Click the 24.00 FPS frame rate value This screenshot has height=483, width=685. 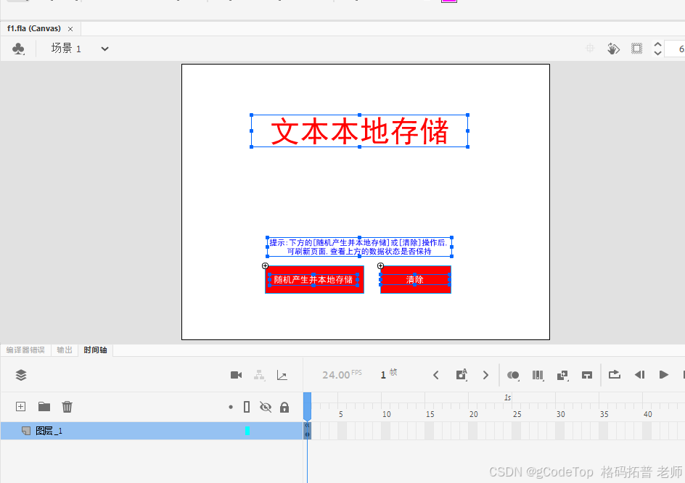(x=336, y=375)
